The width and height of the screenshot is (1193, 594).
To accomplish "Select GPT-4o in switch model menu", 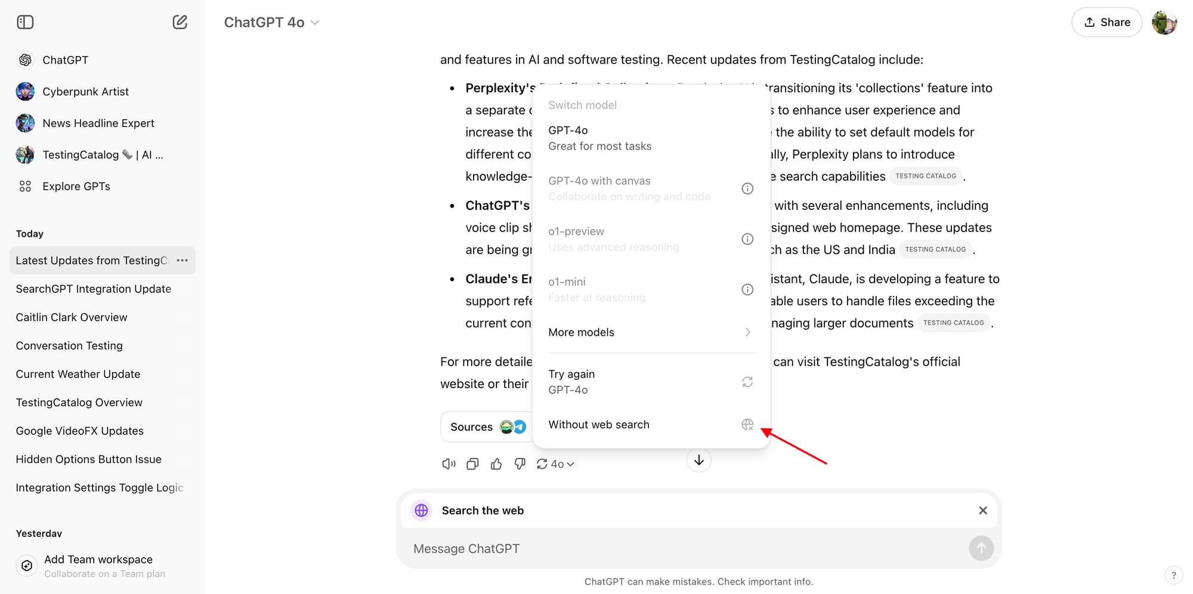I will point(651,138).
